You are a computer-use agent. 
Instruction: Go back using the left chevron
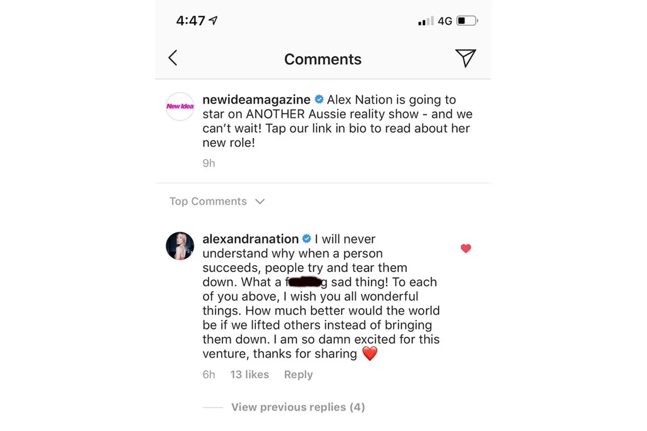pos(172,58)
